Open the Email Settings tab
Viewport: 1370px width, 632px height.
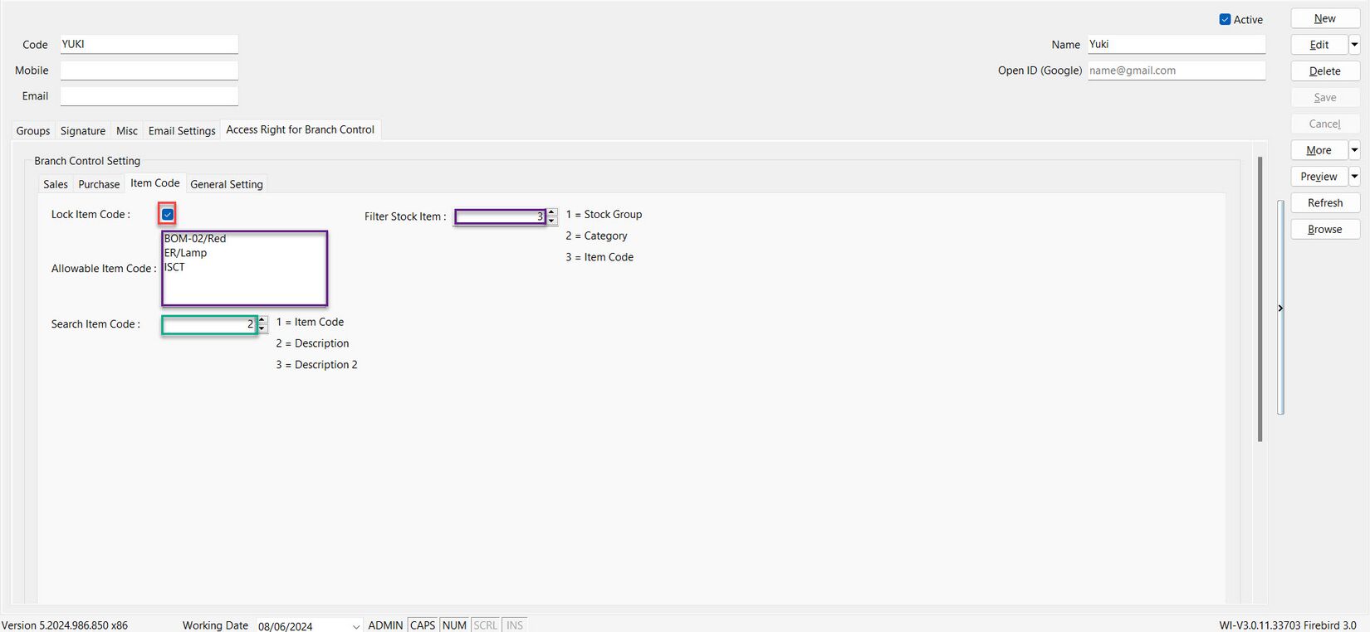pos(182,131)
